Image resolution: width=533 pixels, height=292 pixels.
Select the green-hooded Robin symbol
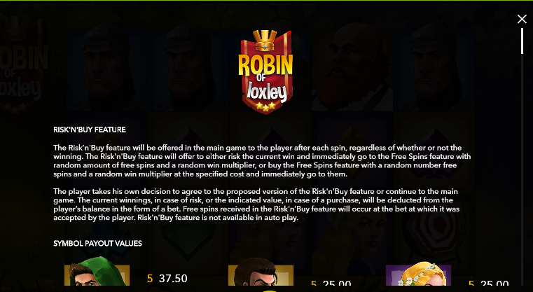97,274
